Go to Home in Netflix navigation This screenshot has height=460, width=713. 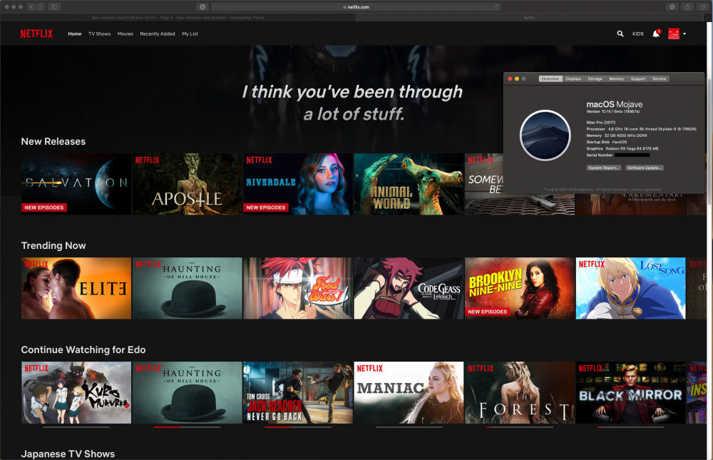(x=75, y=34)
